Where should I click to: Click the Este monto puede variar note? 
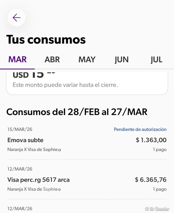65,85
